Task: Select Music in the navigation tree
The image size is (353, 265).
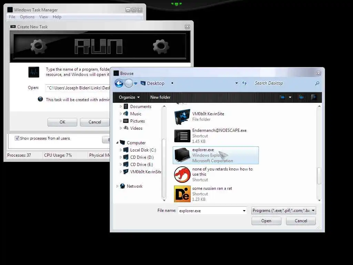Action: [x=136, y=114]
